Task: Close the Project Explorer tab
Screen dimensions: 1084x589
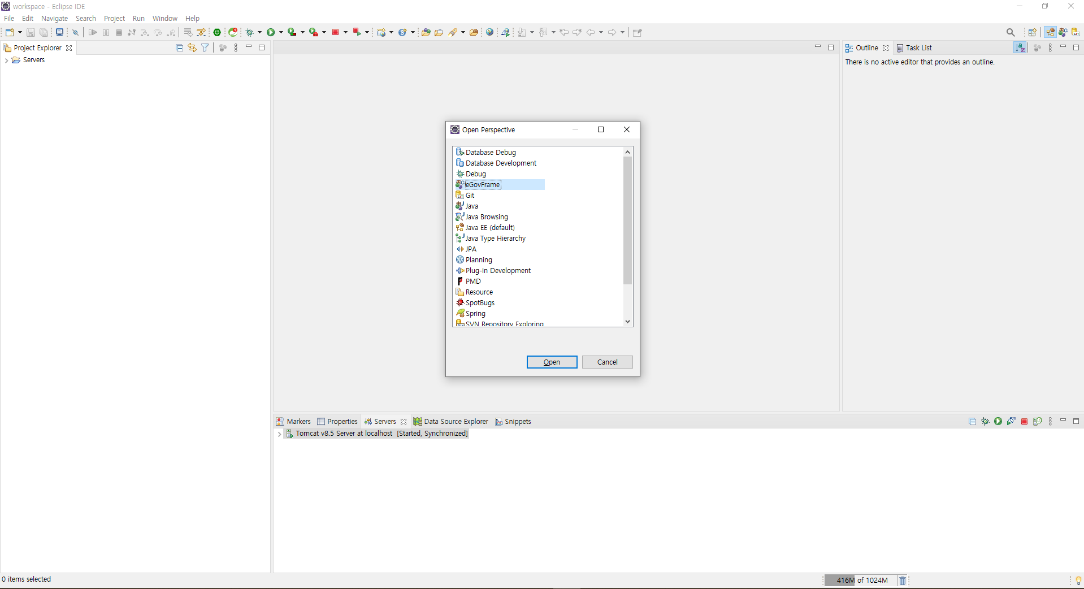Action: click(69, 48)
